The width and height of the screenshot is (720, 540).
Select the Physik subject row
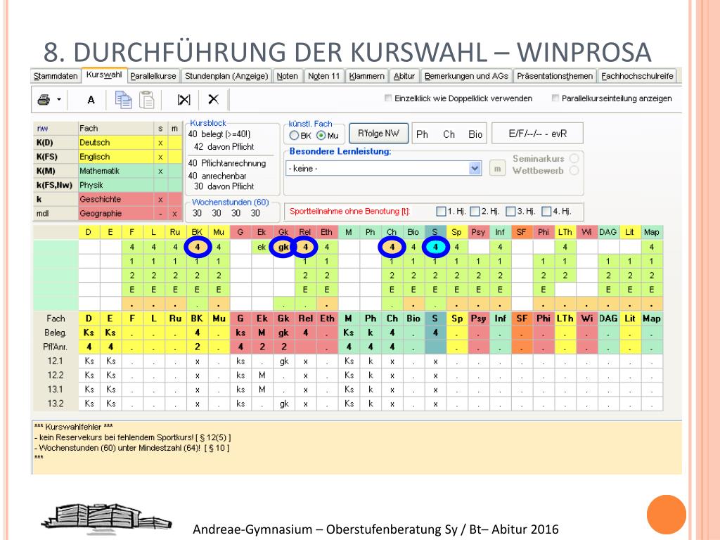[x=108, y=185]
